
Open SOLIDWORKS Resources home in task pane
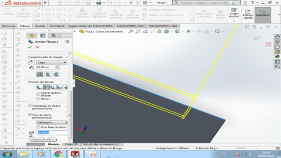click(277, 37)
